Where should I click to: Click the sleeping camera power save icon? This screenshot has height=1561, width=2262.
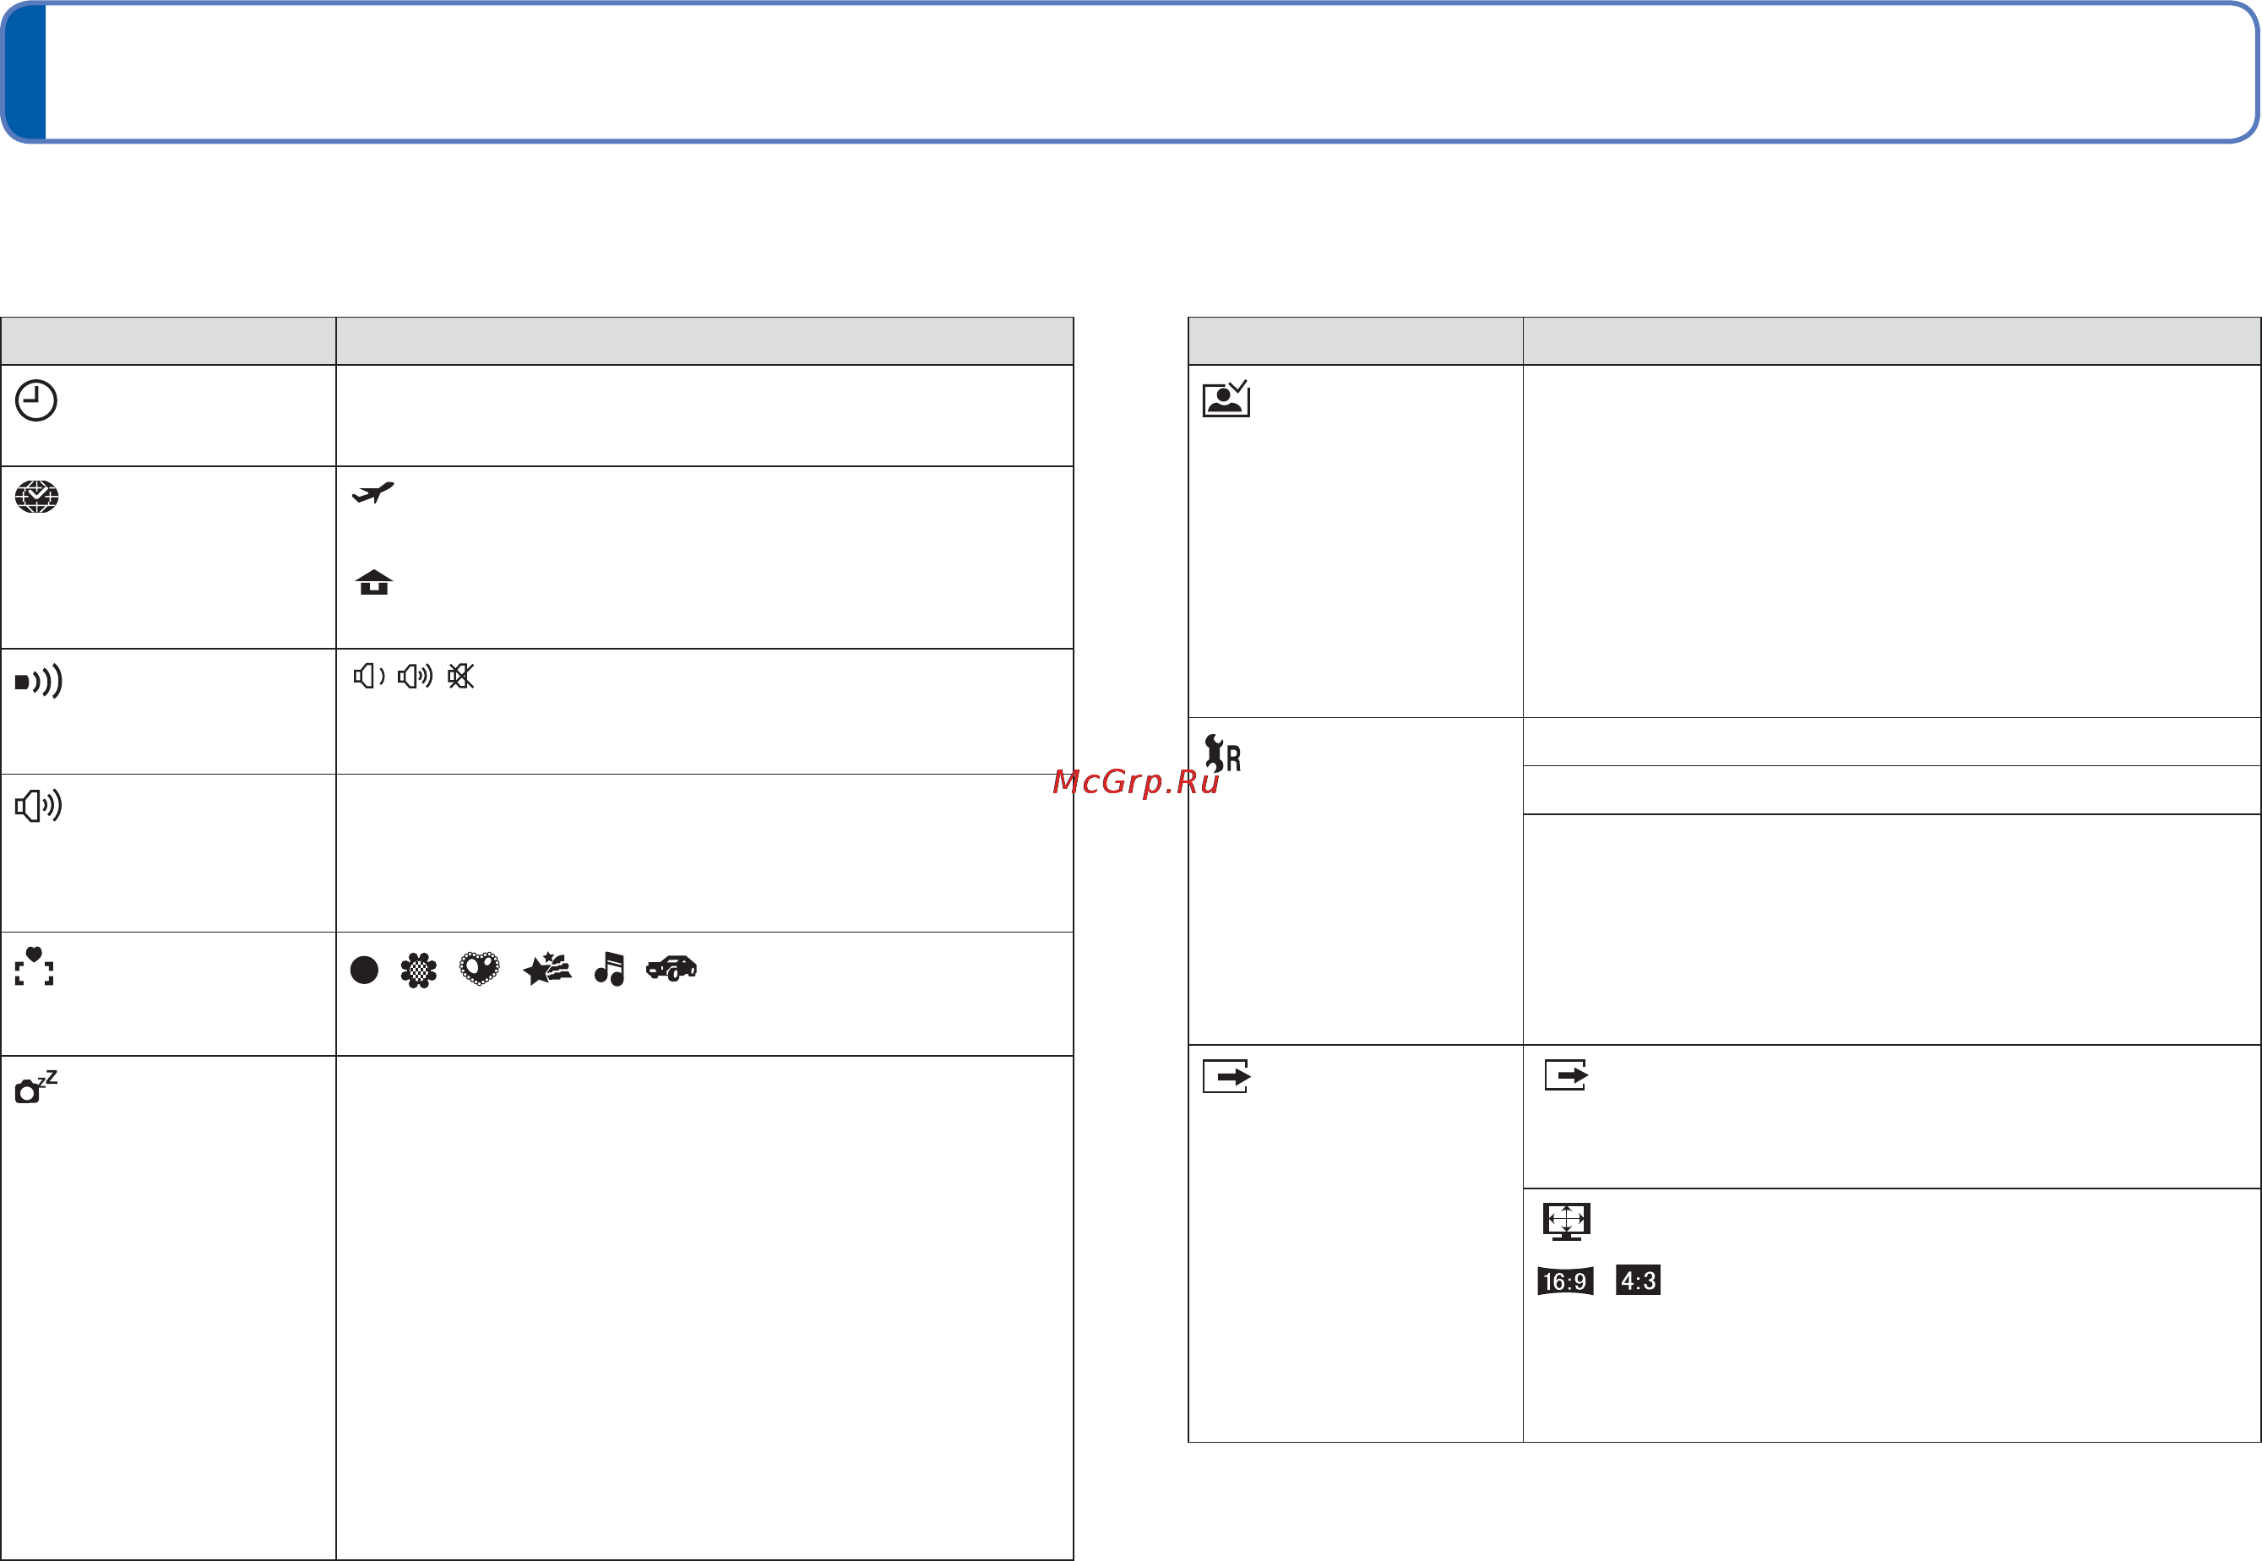[x=36, y=1086]
